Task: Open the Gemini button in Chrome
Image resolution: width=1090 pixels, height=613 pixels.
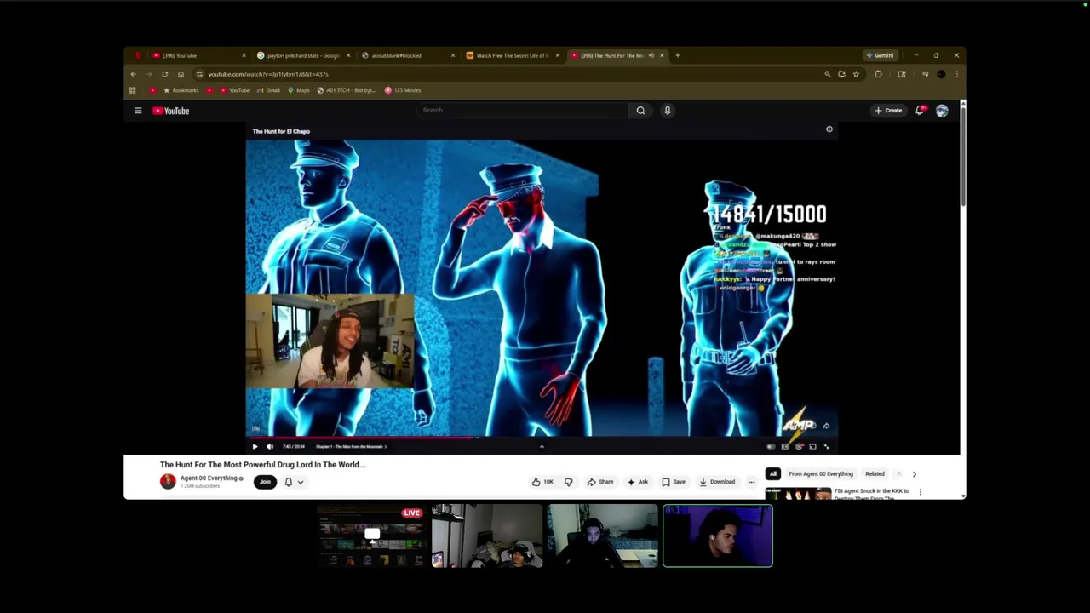Action: (x=880, y=55)
